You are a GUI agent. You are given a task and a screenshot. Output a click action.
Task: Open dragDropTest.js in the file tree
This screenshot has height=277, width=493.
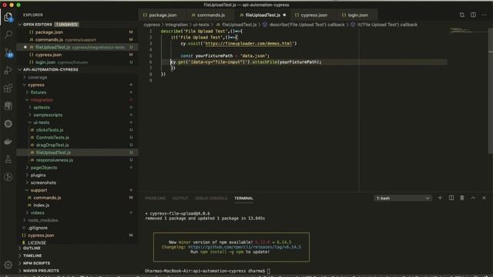coord(52,145)
